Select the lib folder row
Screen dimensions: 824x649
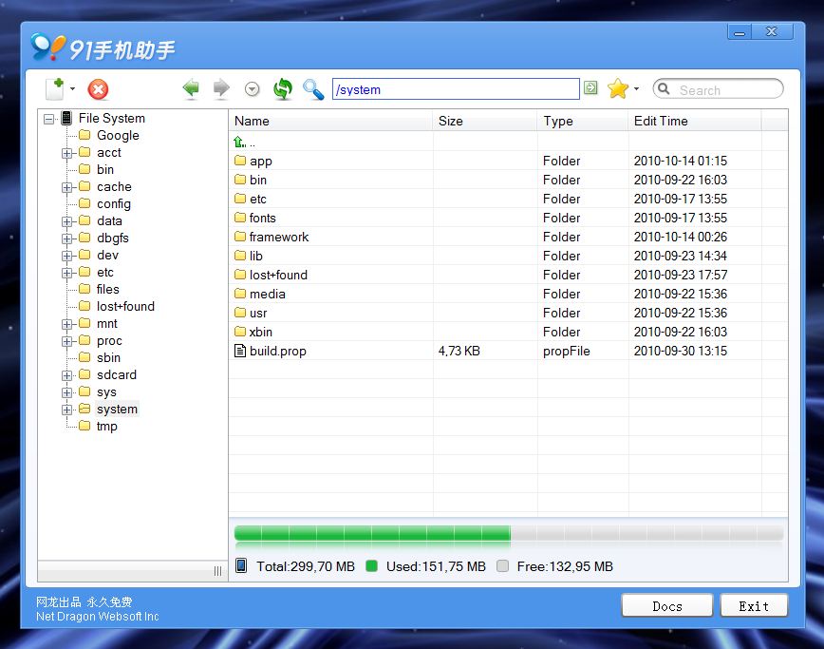(508, 256)
